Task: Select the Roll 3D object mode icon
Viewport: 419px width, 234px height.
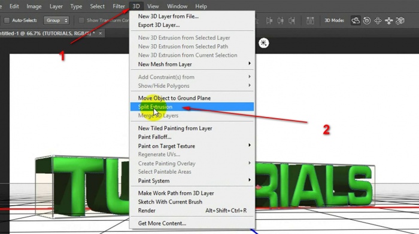Action: (367, 20)
